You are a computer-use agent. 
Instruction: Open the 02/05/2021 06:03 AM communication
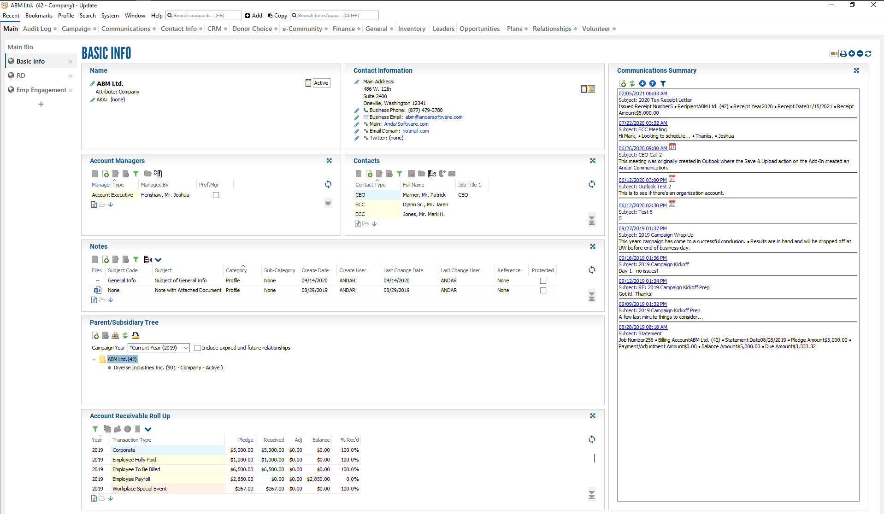tap(642, 93)
